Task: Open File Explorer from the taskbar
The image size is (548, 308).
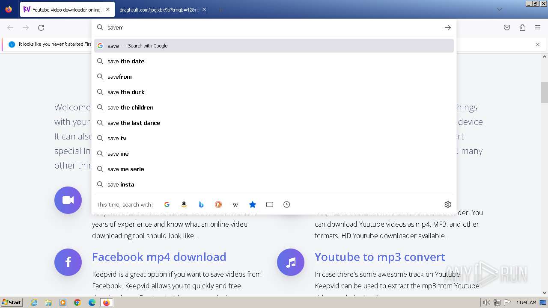Action: click(x=48, y=302)
